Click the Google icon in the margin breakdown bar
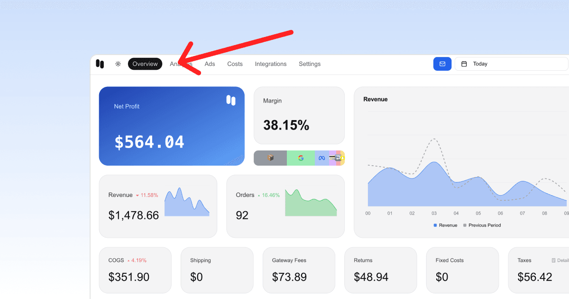This screenshot has height=299, width=569. coord(301,158)
